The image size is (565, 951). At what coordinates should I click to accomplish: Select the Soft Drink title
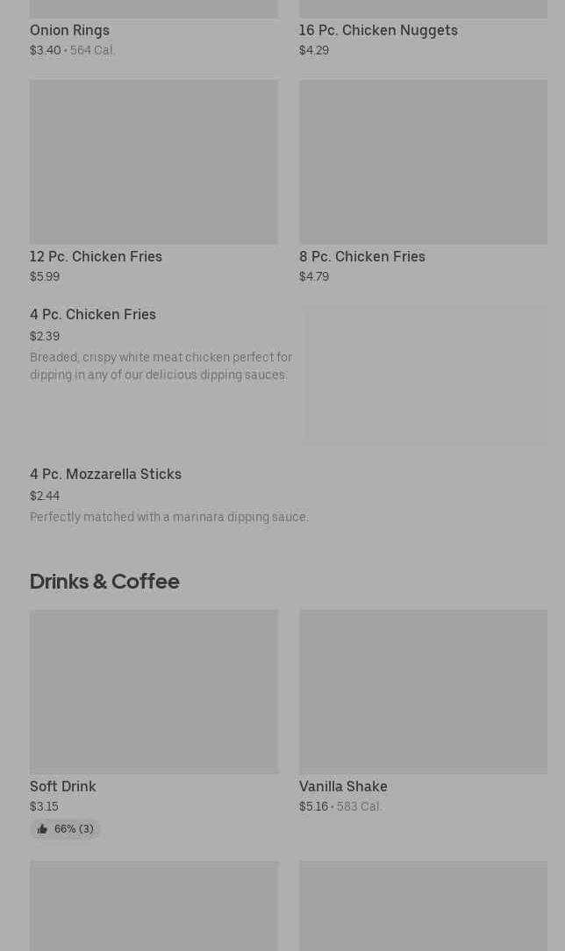tap(63, 787)
